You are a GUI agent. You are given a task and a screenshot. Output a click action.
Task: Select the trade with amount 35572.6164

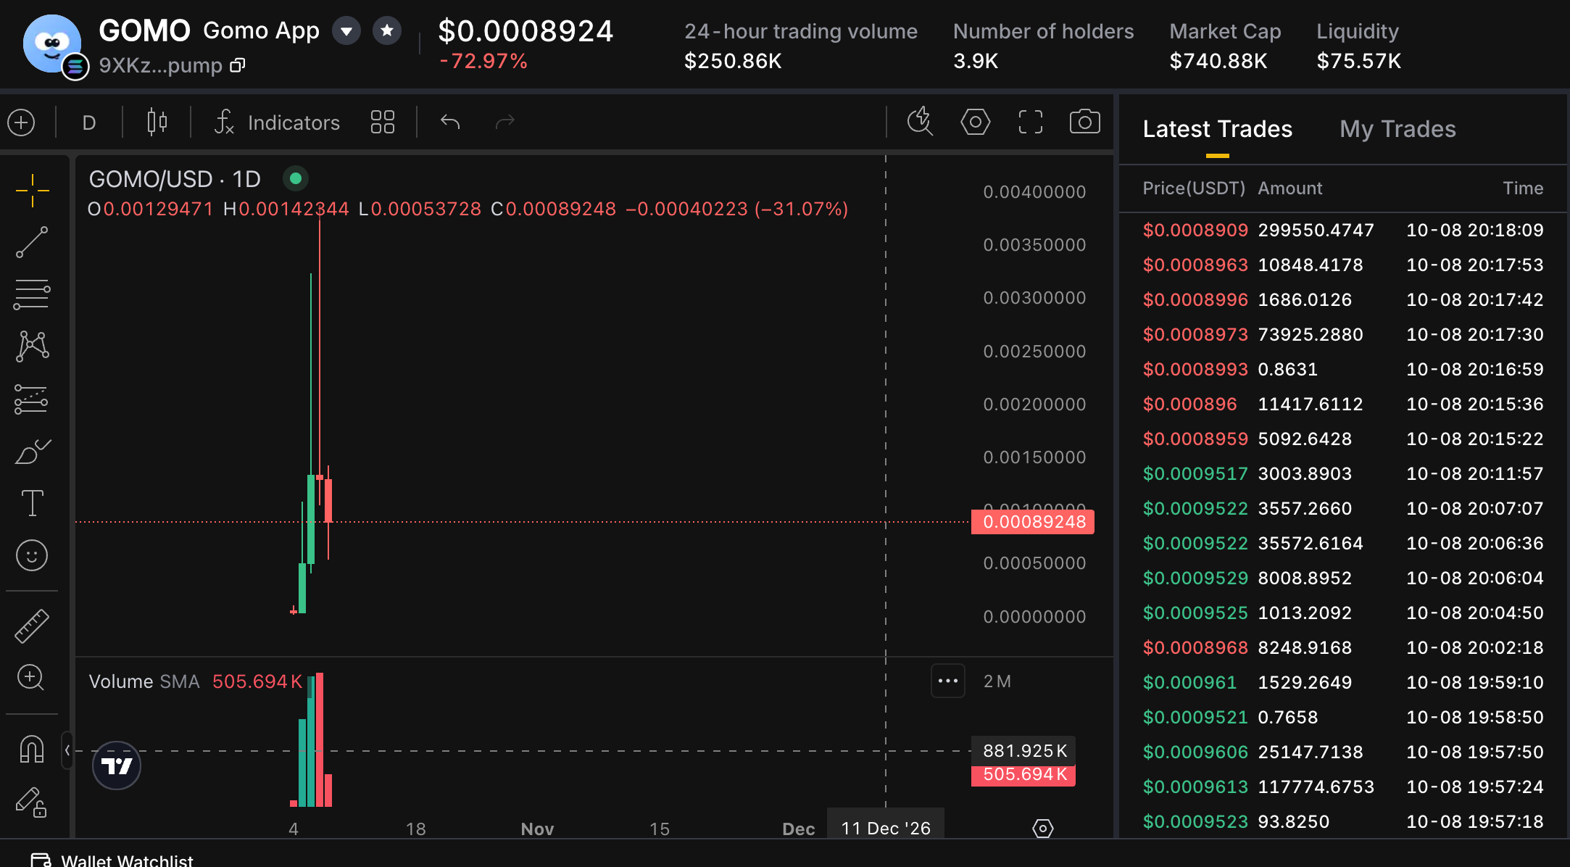1343,544
